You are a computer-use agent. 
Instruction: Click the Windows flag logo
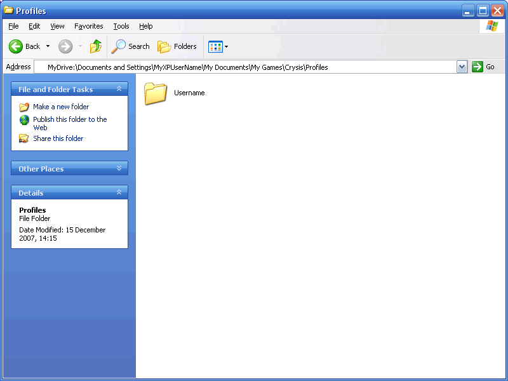click(491, 26)
